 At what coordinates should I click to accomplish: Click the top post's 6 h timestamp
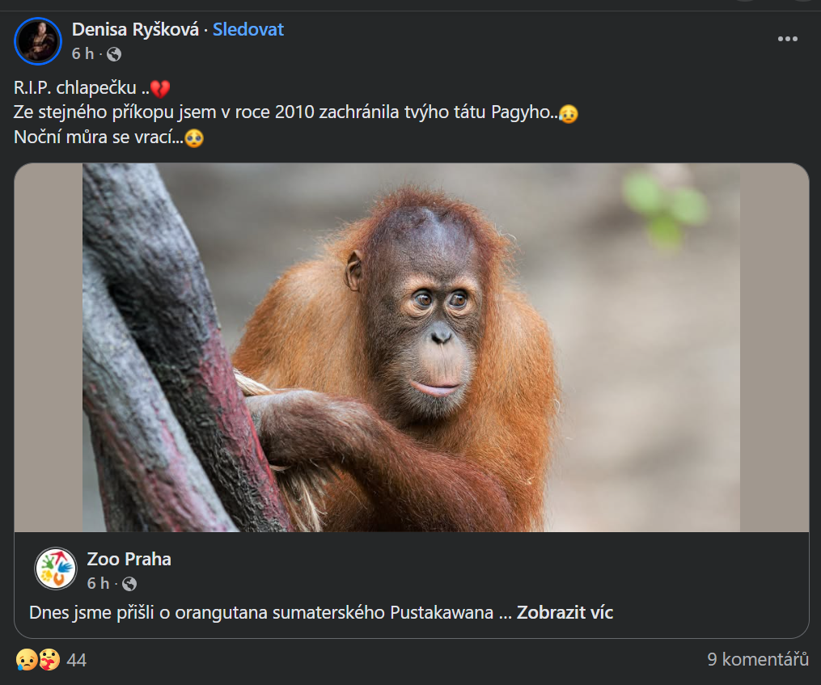(83, 54)
